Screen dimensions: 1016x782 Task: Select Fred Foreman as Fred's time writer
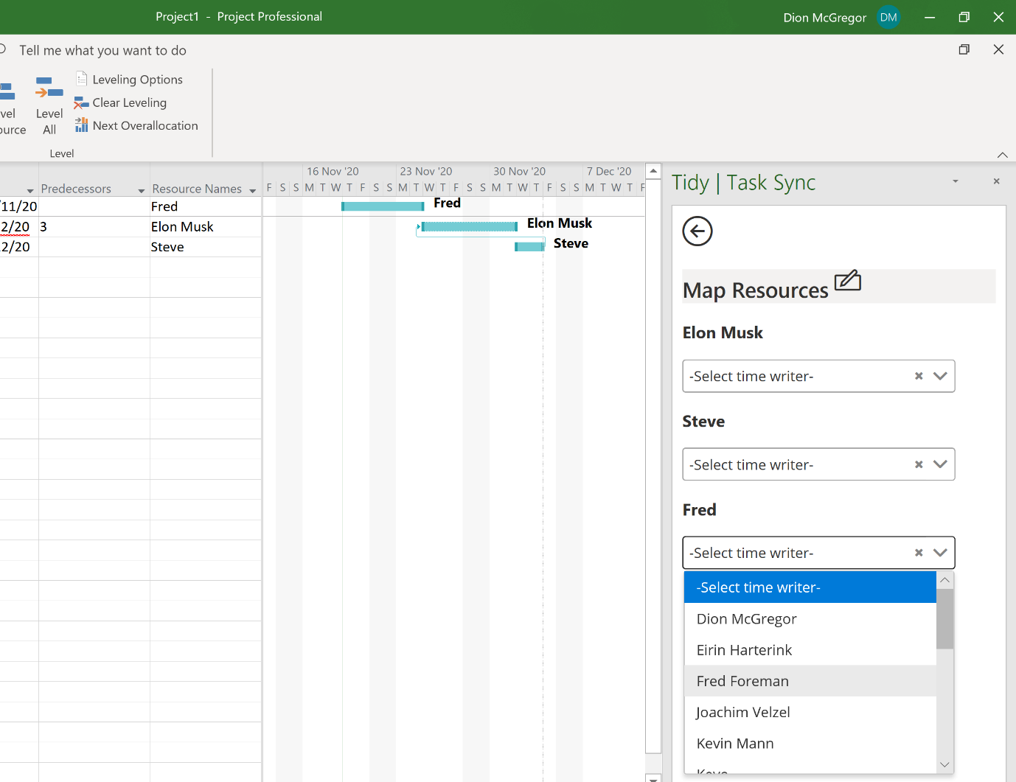coord(742,681)
